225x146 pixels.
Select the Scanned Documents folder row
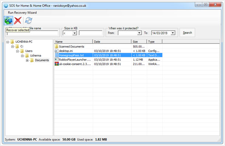(108, 46)
